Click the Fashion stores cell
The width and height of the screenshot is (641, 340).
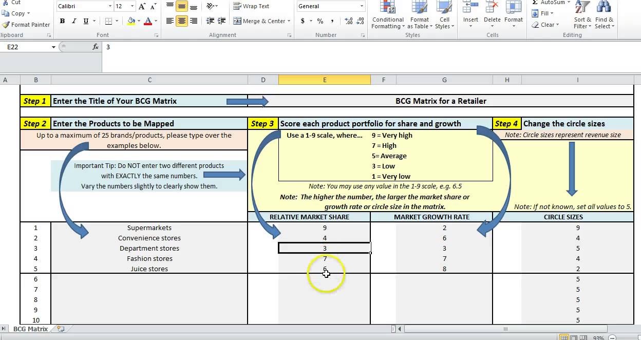[149, 258]
